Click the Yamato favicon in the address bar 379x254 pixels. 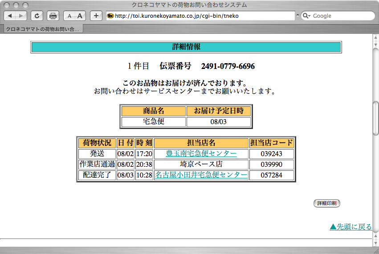110,16
